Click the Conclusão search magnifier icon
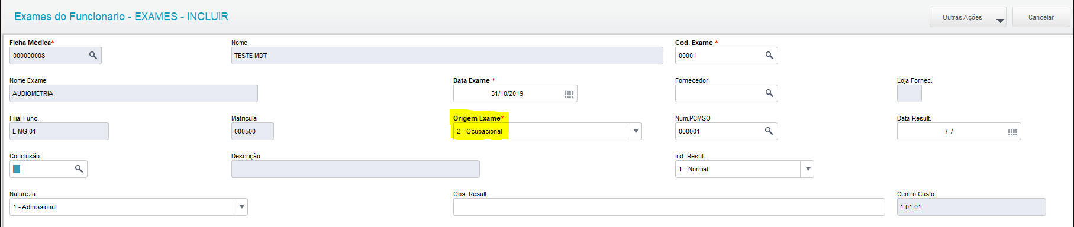Screen dimensions: 1074x227 click(79, 169)
